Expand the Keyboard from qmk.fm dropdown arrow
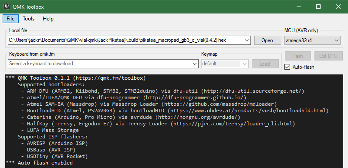The image size is (348, 168). point(195,64)
